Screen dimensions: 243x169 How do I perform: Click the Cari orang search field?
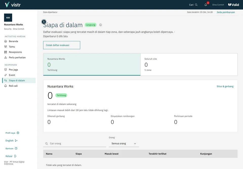(75, 144)
